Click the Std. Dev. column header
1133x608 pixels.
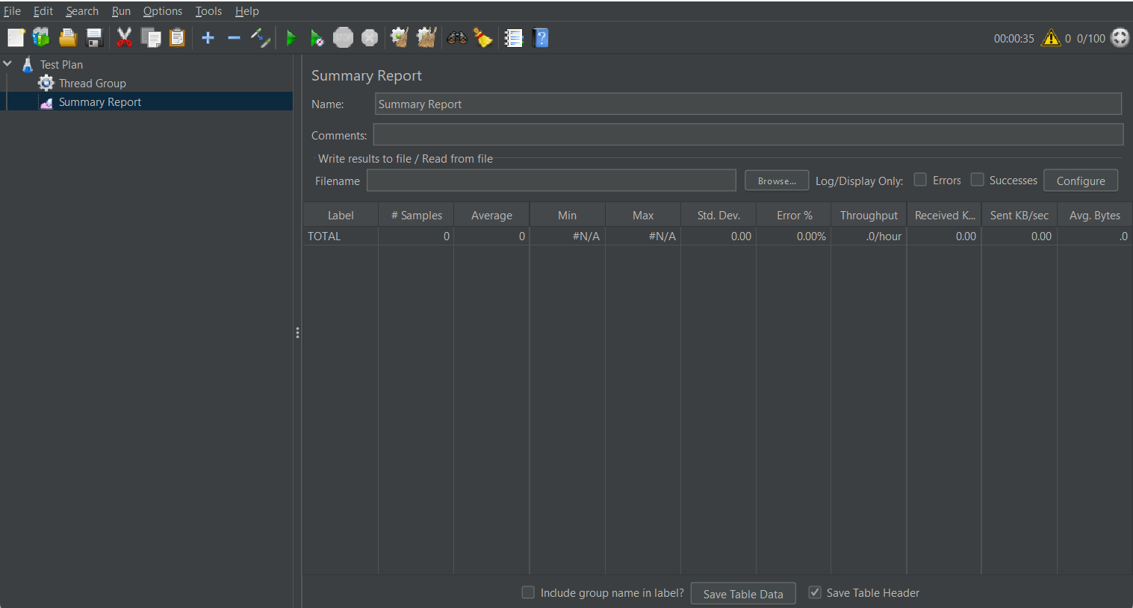point(718,215)
